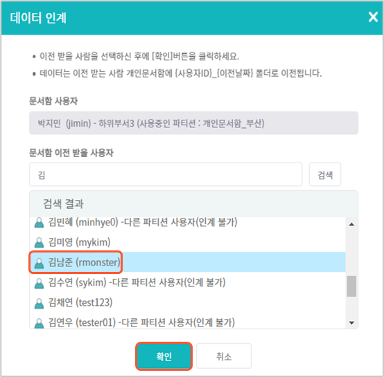Click the user icon beside 김채연 (test123)

coord(40,303)
